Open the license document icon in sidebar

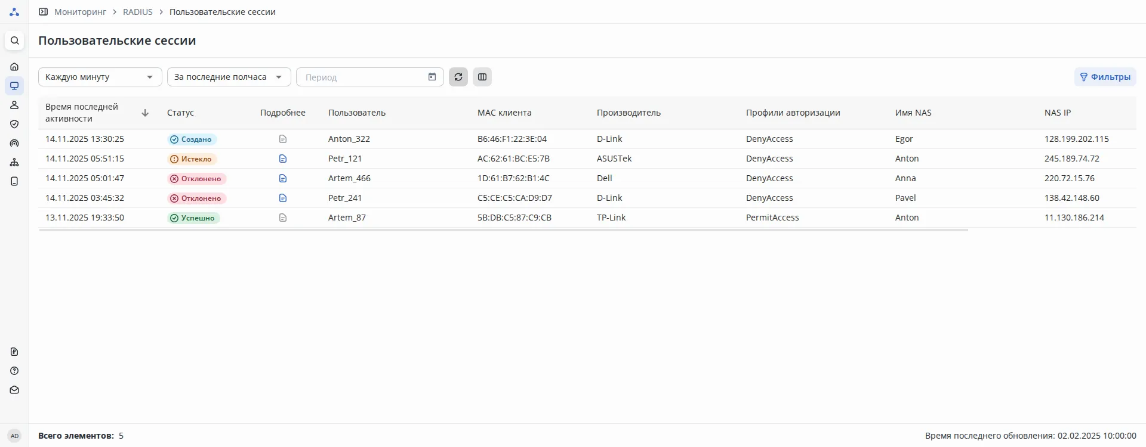pos(14,352)
